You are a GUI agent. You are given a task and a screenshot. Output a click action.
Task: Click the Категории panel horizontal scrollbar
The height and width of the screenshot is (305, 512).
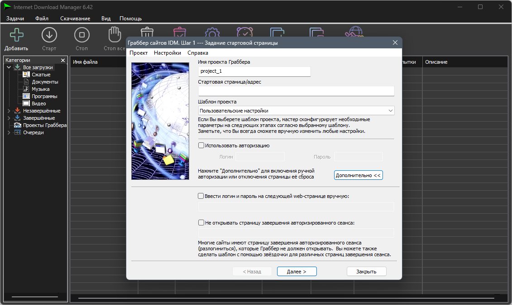[35, 297]
